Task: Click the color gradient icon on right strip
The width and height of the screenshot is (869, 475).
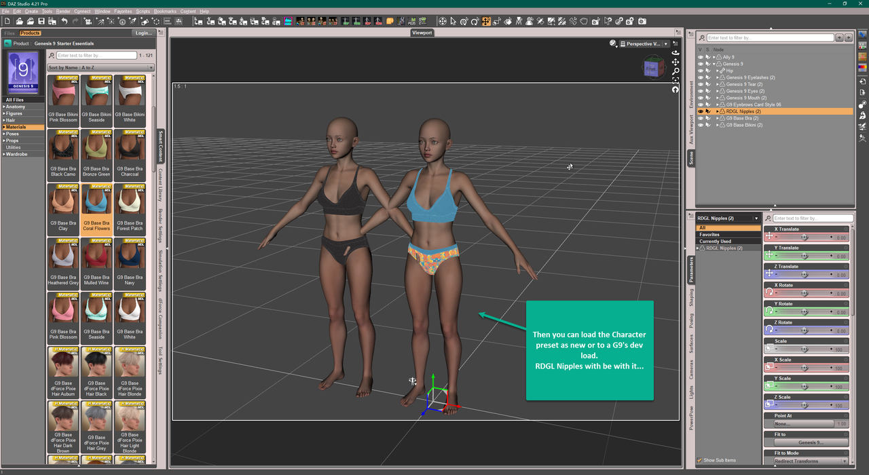Action: [862, 68]
